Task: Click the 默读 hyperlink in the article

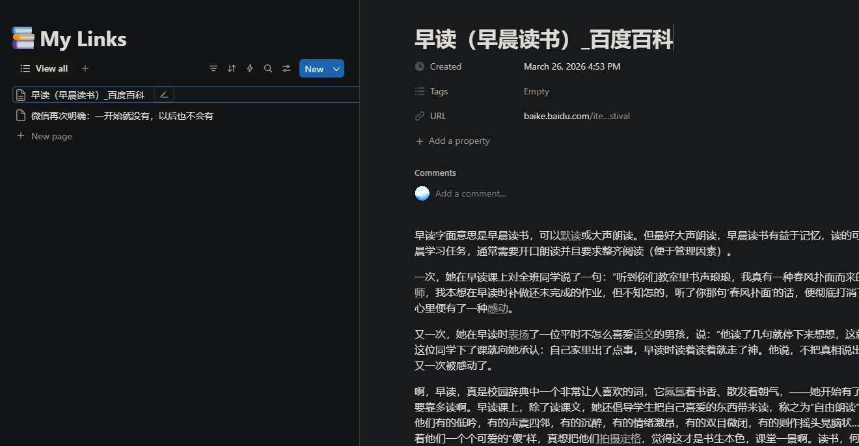Action: point(571,235)
